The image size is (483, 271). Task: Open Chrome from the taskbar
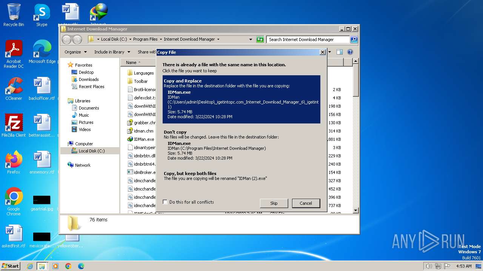[x=68, y=266]
